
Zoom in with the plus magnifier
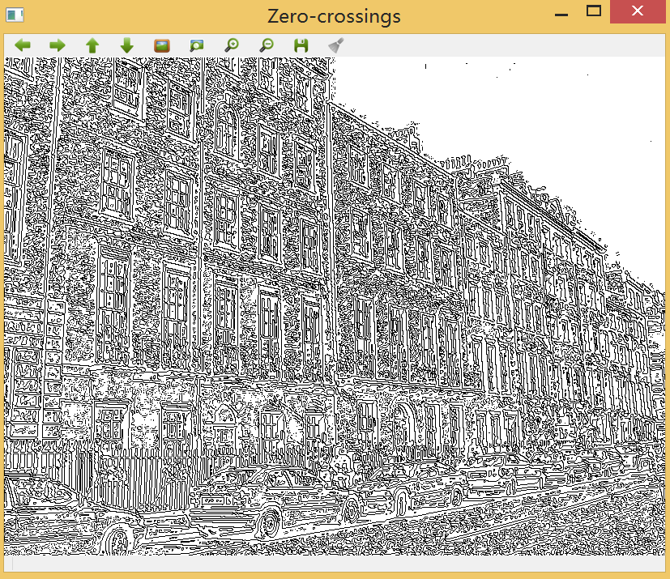pos(232,45)
